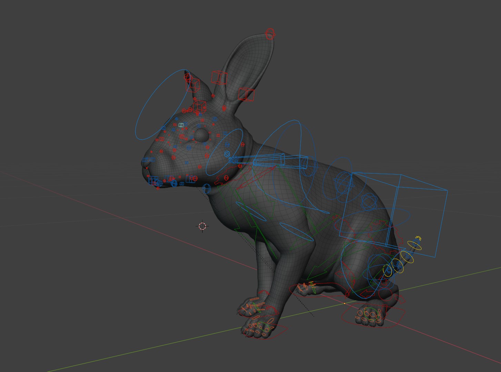
Task: Select the yellow curl control at tail tip
Action: (418, 238)
